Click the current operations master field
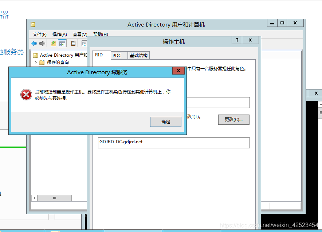The image size is (322, 232). [218, 103]
